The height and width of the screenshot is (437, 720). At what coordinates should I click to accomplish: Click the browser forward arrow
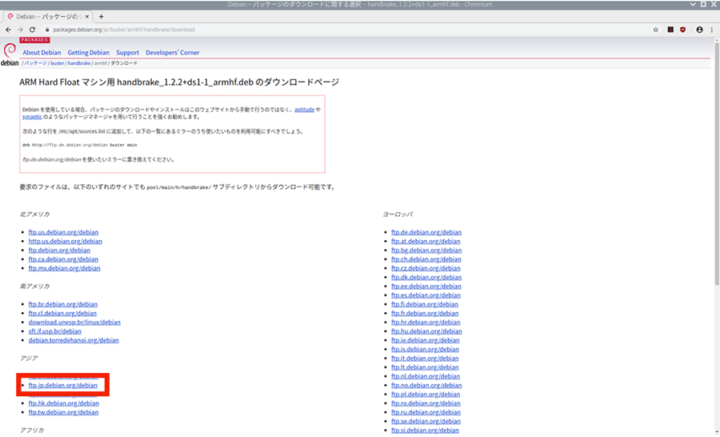(x=20, y=30)
